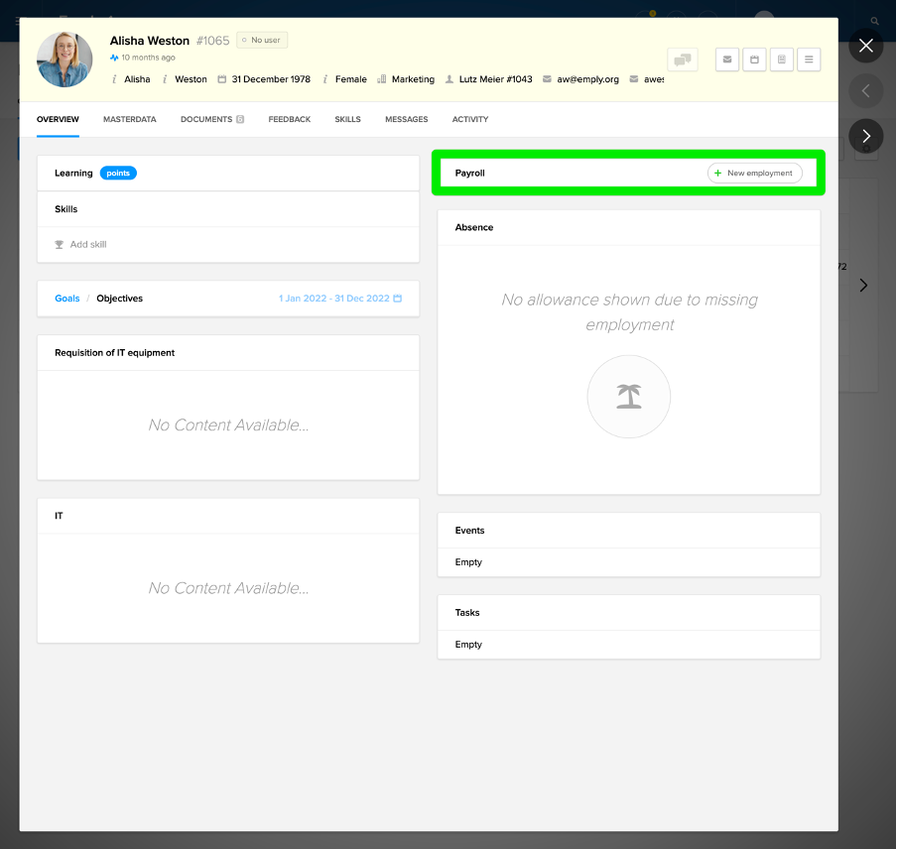Click the trophy icon beside Add skill

click(x=60, y=245)
